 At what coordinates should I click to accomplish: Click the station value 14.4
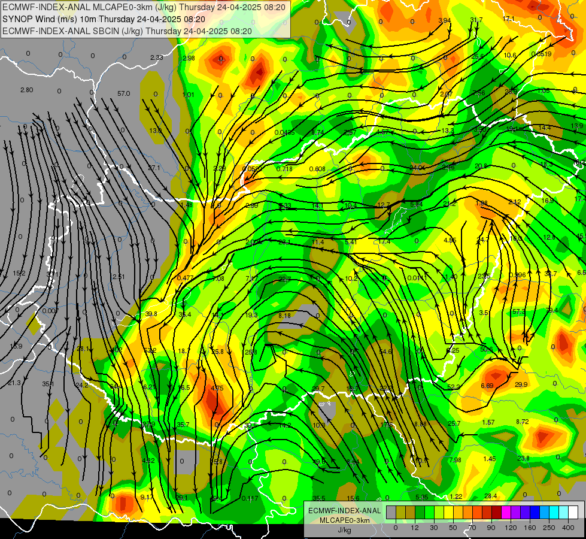coord(545,128)
